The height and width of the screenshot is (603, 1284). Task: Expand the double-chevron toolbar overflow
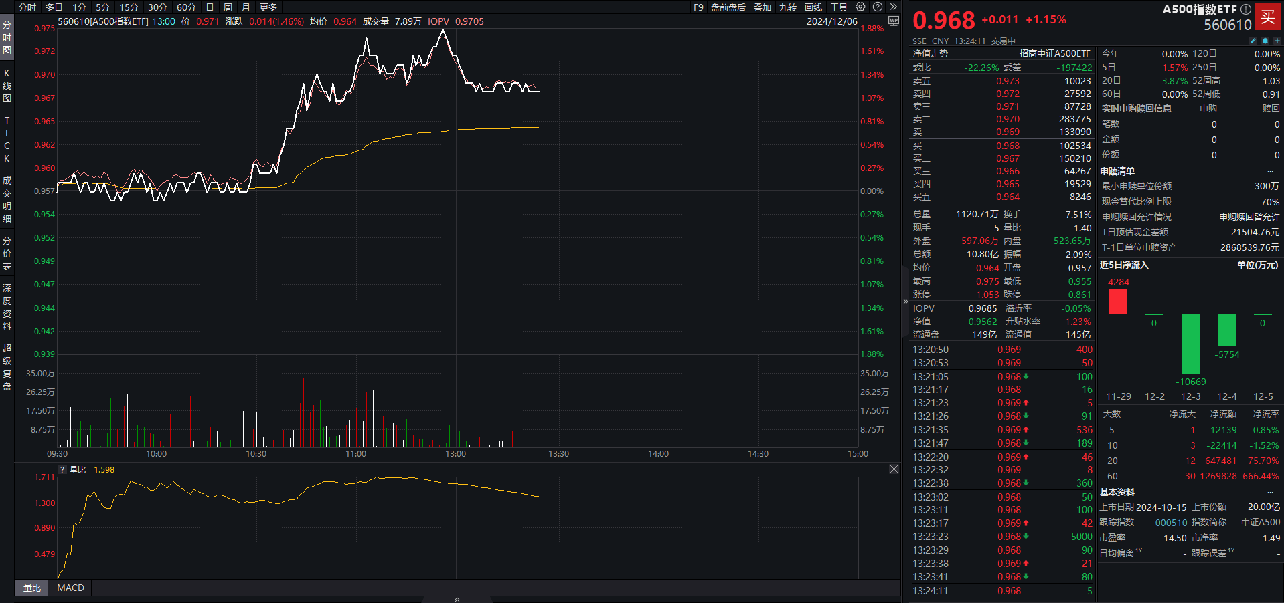coord(893,7)
